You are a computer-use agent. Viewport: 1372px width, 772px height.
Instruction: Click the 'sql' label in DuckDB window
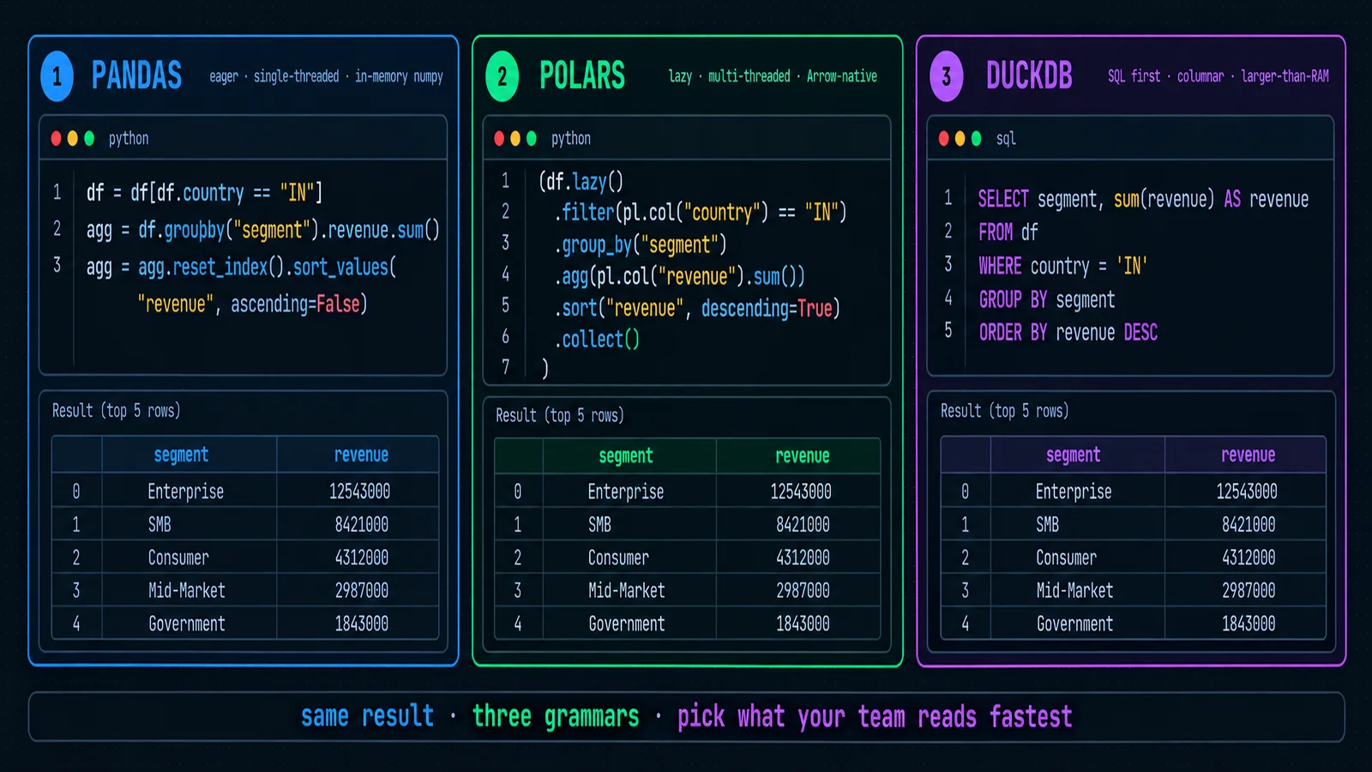coord(1006,138)
